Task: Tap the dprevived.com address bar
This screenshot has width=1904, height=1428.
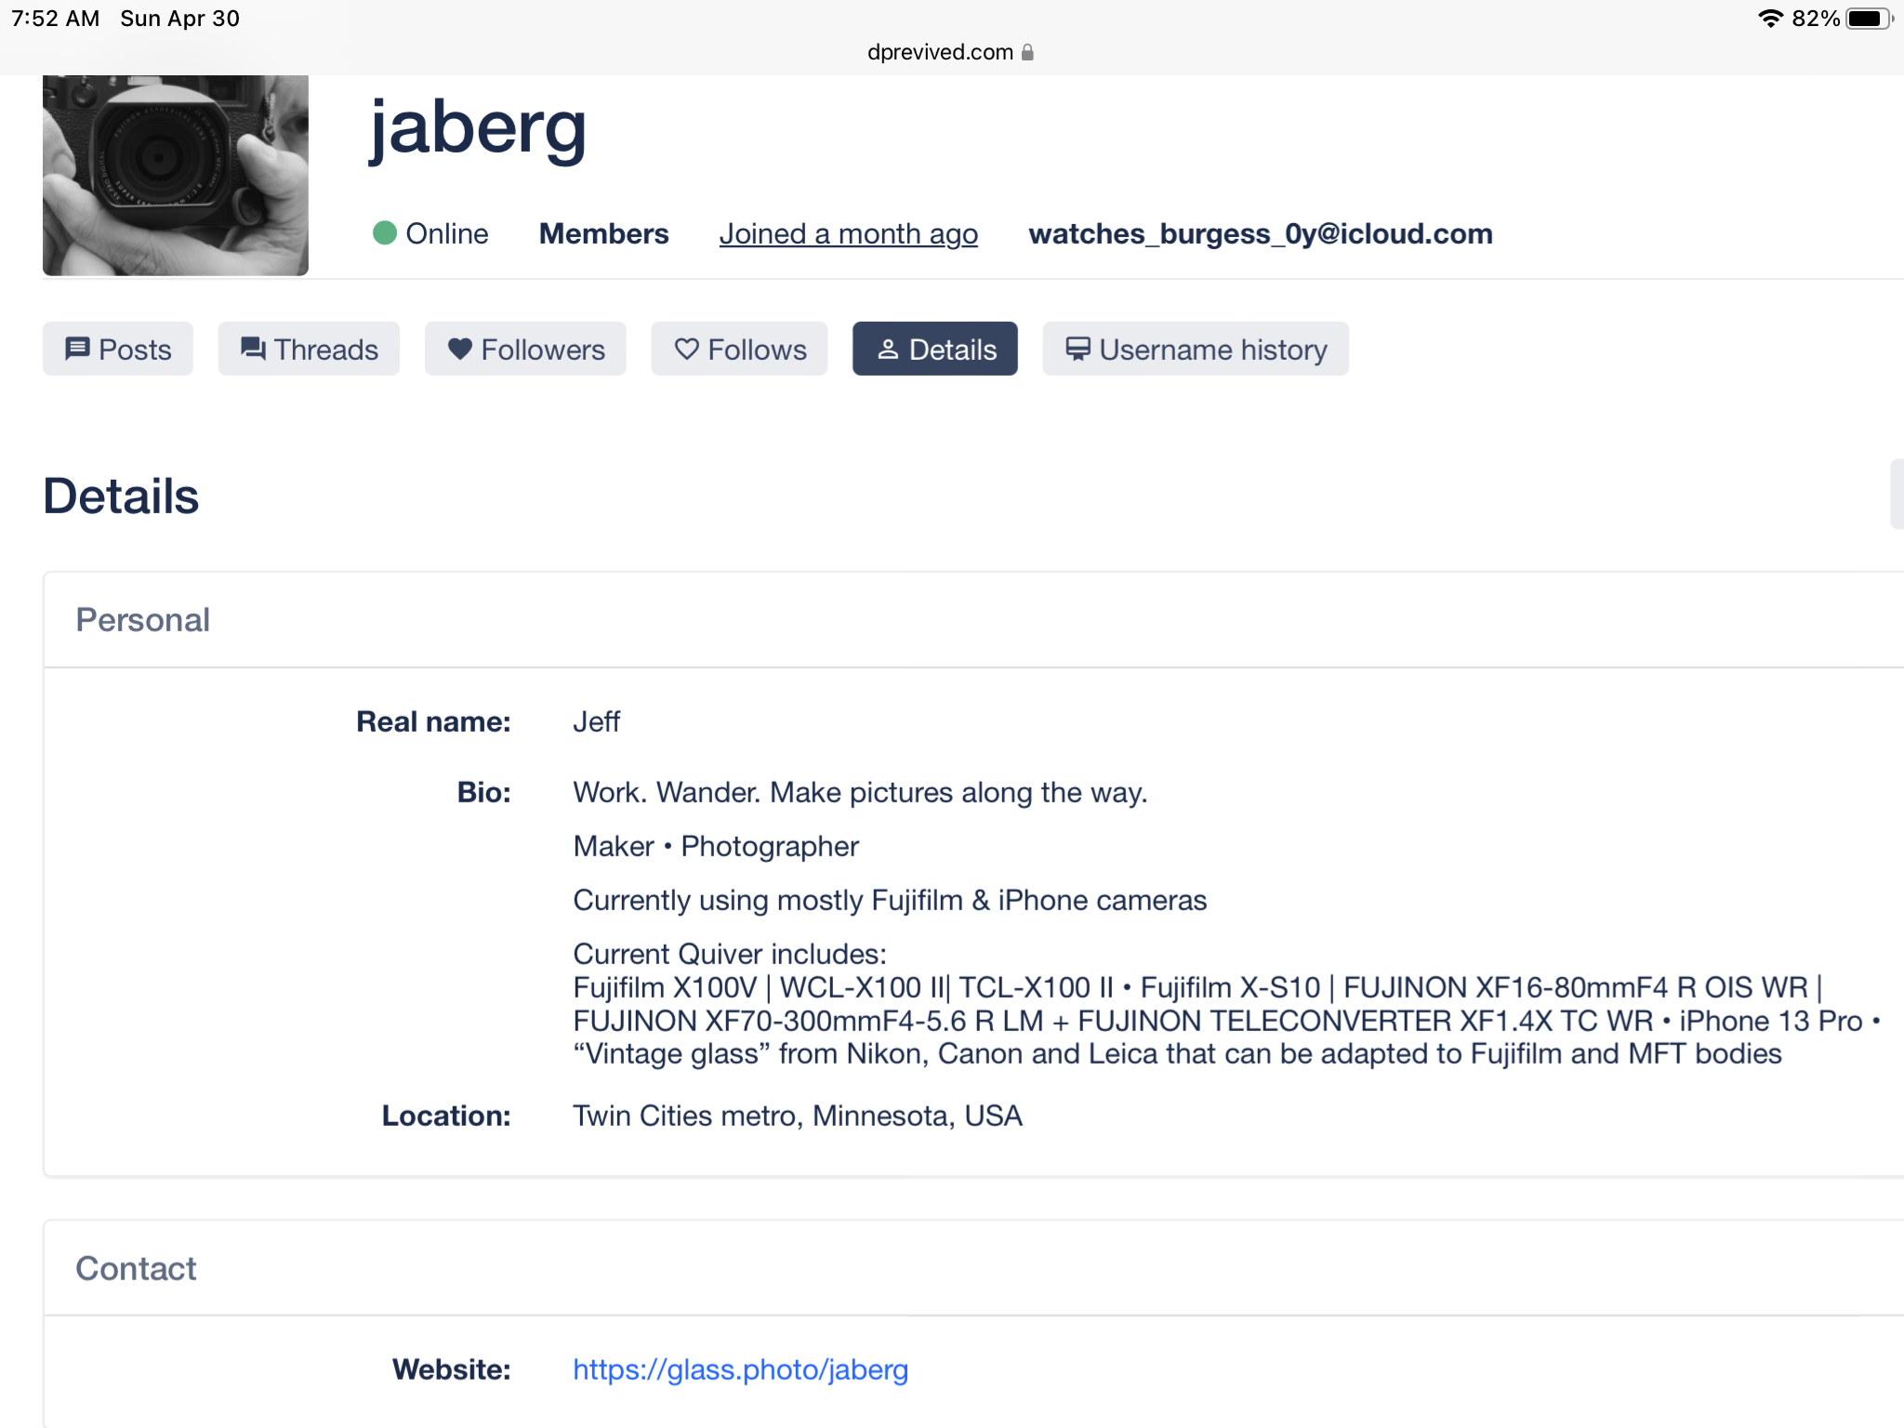Action: coord(951,52)
